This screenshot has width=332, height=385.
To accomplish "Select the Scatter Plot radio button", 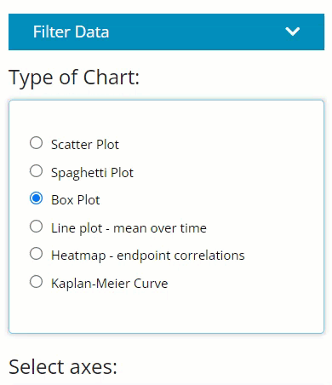I will 36,143.
